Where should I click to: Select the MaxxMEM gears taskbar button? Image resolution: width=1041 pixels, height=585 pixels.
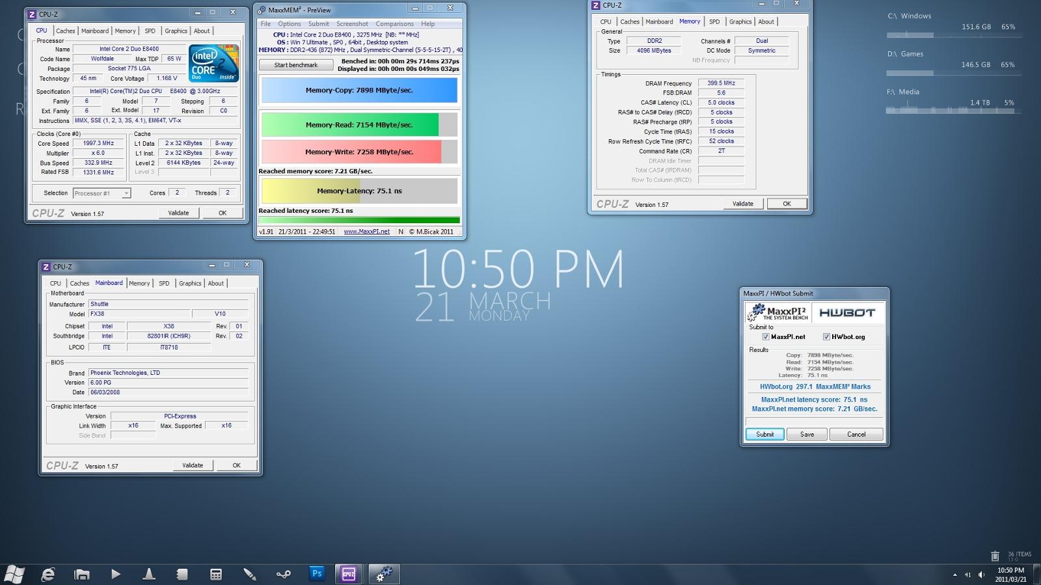pyautogui.click(x=385, y=574)
